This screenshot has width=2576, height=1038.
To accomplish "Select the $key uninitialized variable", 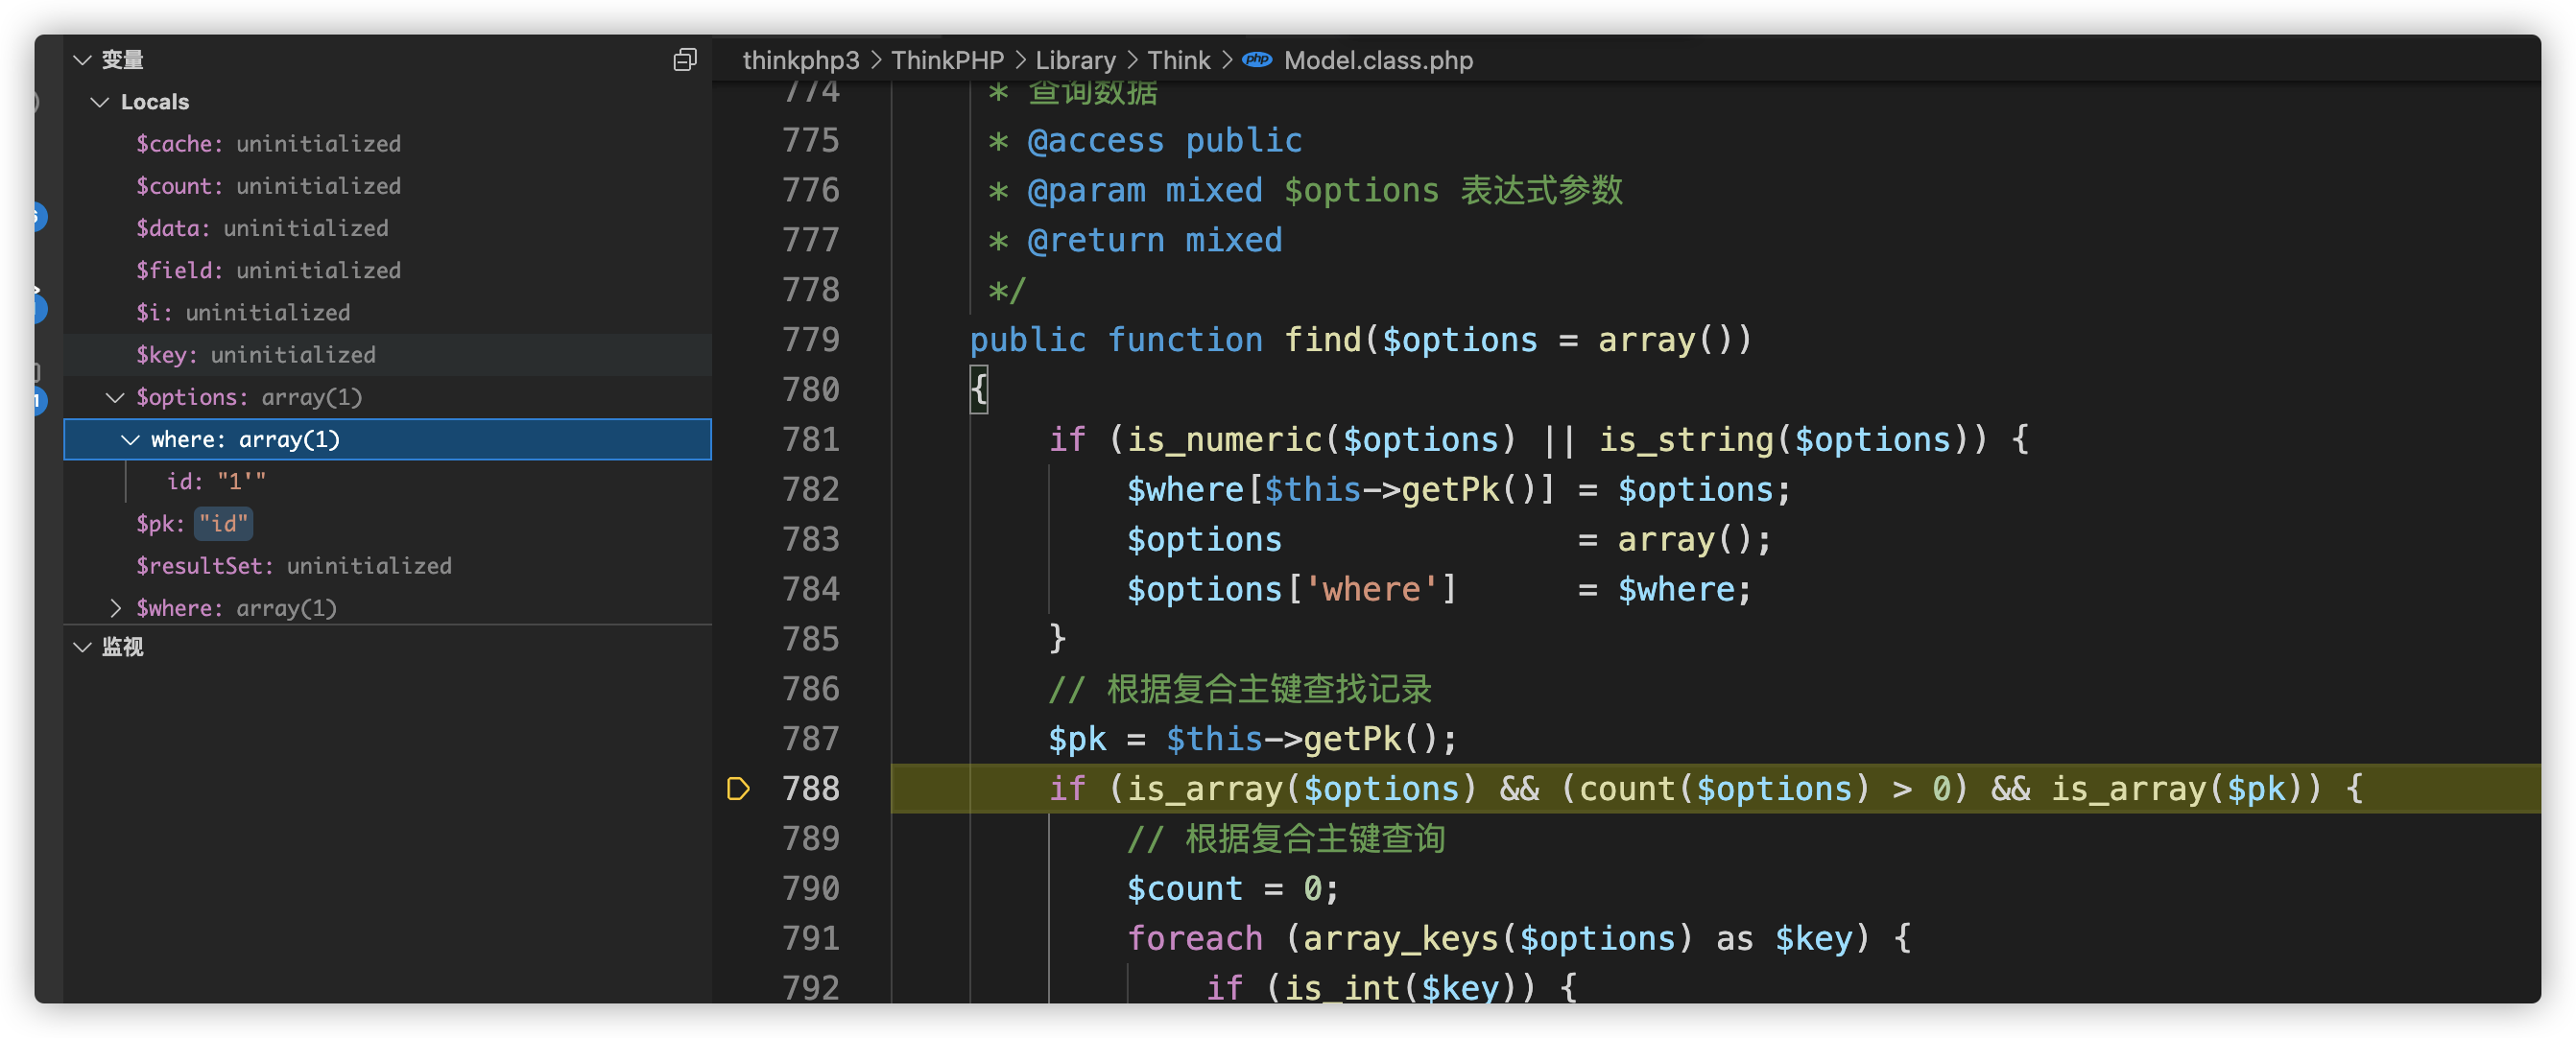I will coord(256,355).
